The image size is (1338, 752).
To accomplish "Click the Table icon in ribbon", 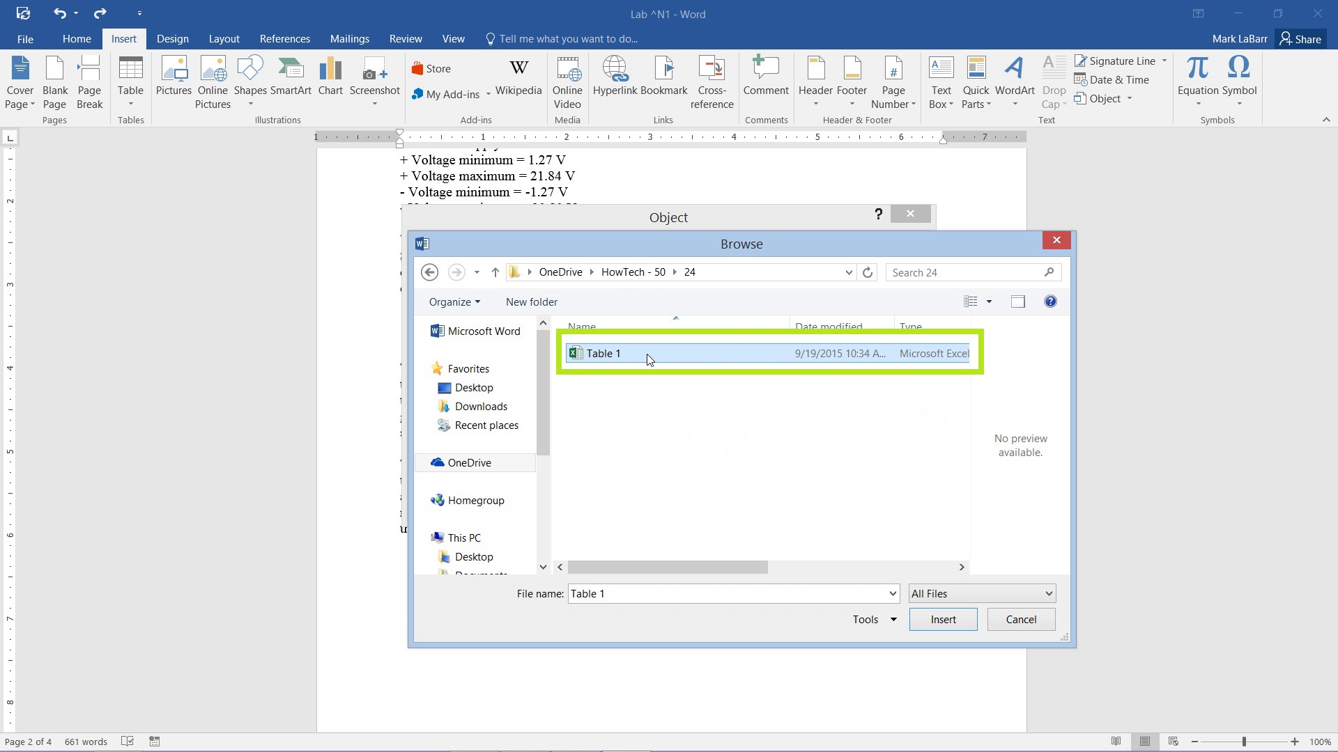I will (130, 81).
